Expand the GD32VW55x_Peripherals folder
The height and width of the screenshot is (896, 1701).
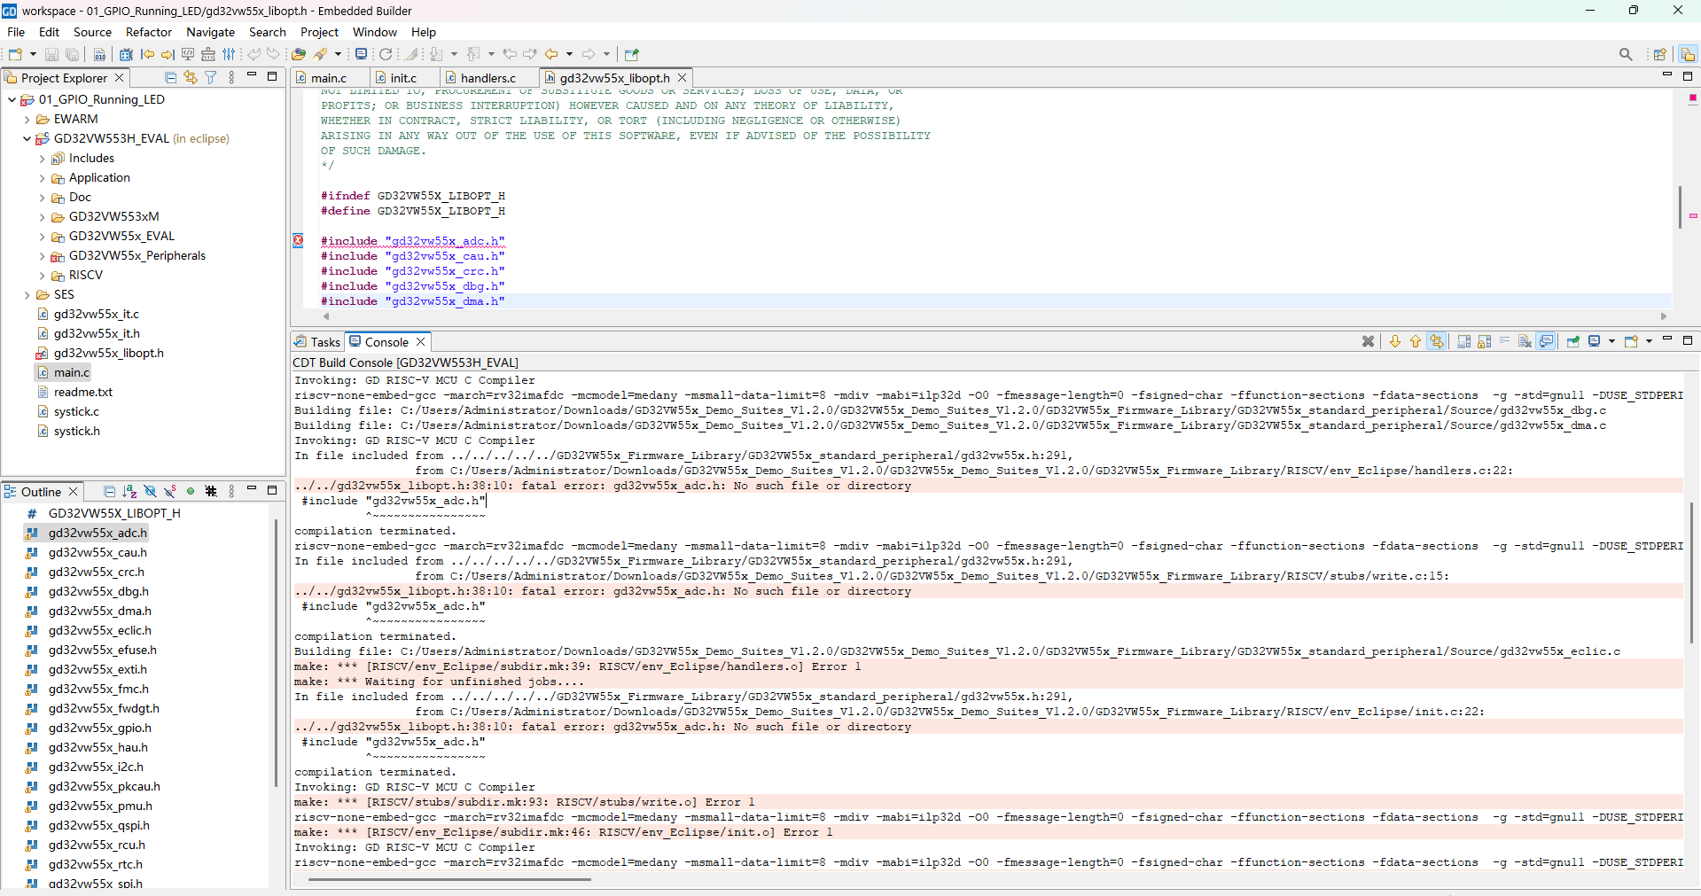point(42,256)
